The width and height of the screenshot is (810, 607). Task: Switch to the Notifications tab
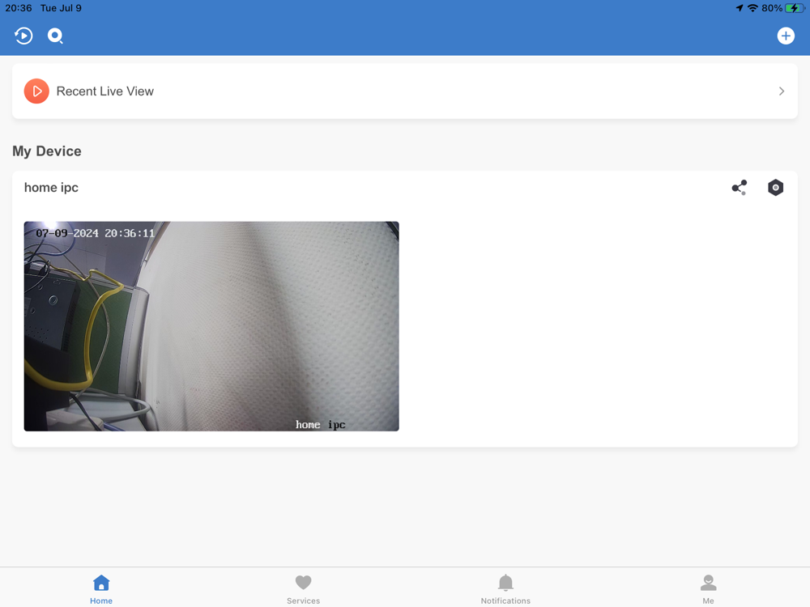tap(505, 589)
